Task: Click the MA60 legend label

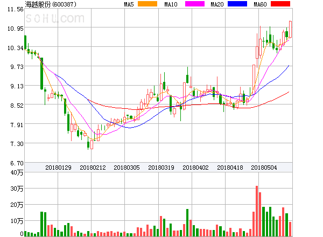Action: 260,4
